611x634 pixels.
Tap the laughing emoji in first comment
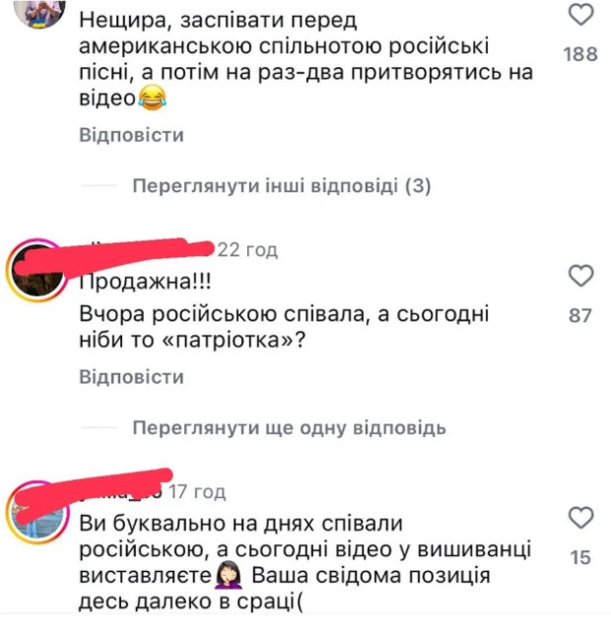pyautogui.click(x=153, y=100)
